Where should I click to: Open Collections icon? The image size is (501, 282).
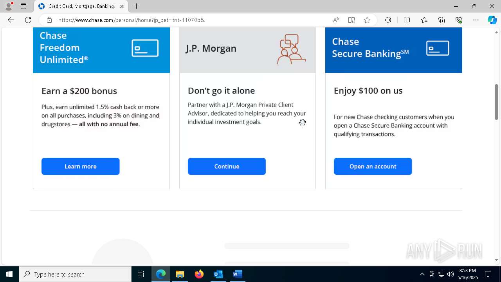(x=442, y=20)
